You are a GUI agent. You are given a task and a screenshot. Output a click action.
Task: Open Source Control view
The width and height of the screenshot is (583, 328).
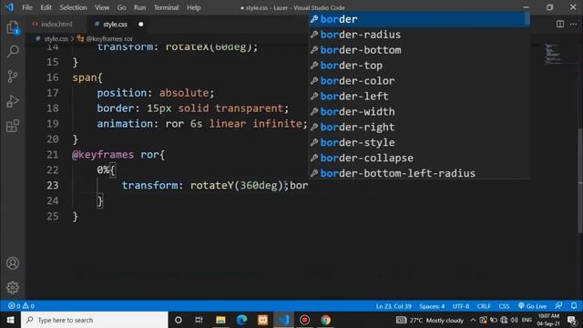[x=13, y=77]
